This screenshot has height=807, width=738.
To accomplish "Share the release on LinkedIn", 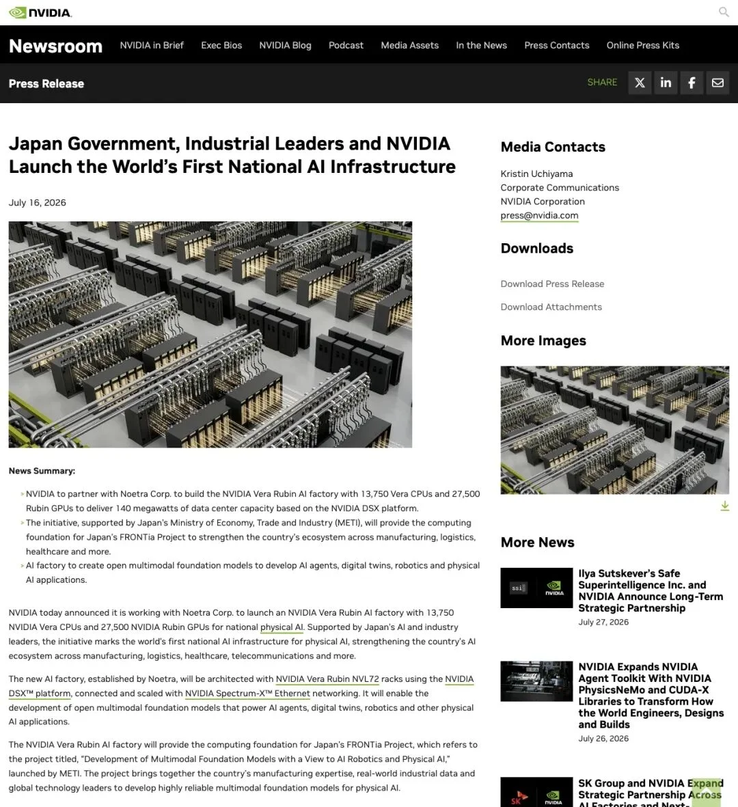I will pos(666,83).
